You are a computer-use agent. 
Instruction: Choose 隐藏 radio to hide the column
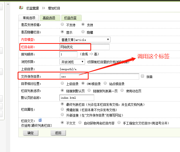[83, 32]
